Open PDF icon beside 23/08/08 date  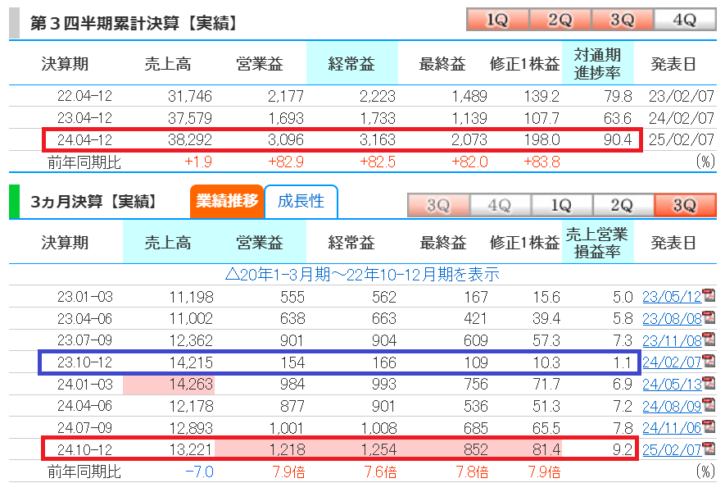[709, 317]
